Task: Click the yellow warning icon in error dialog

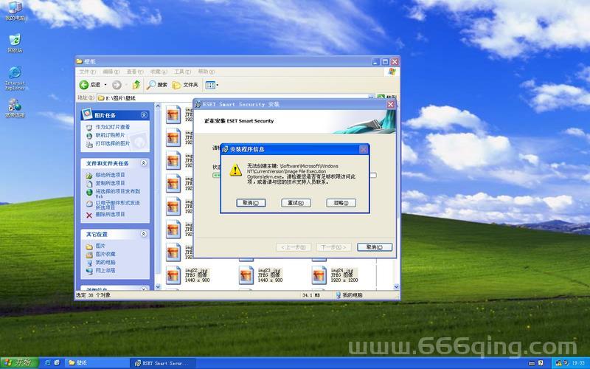Action: click(235, 170)
